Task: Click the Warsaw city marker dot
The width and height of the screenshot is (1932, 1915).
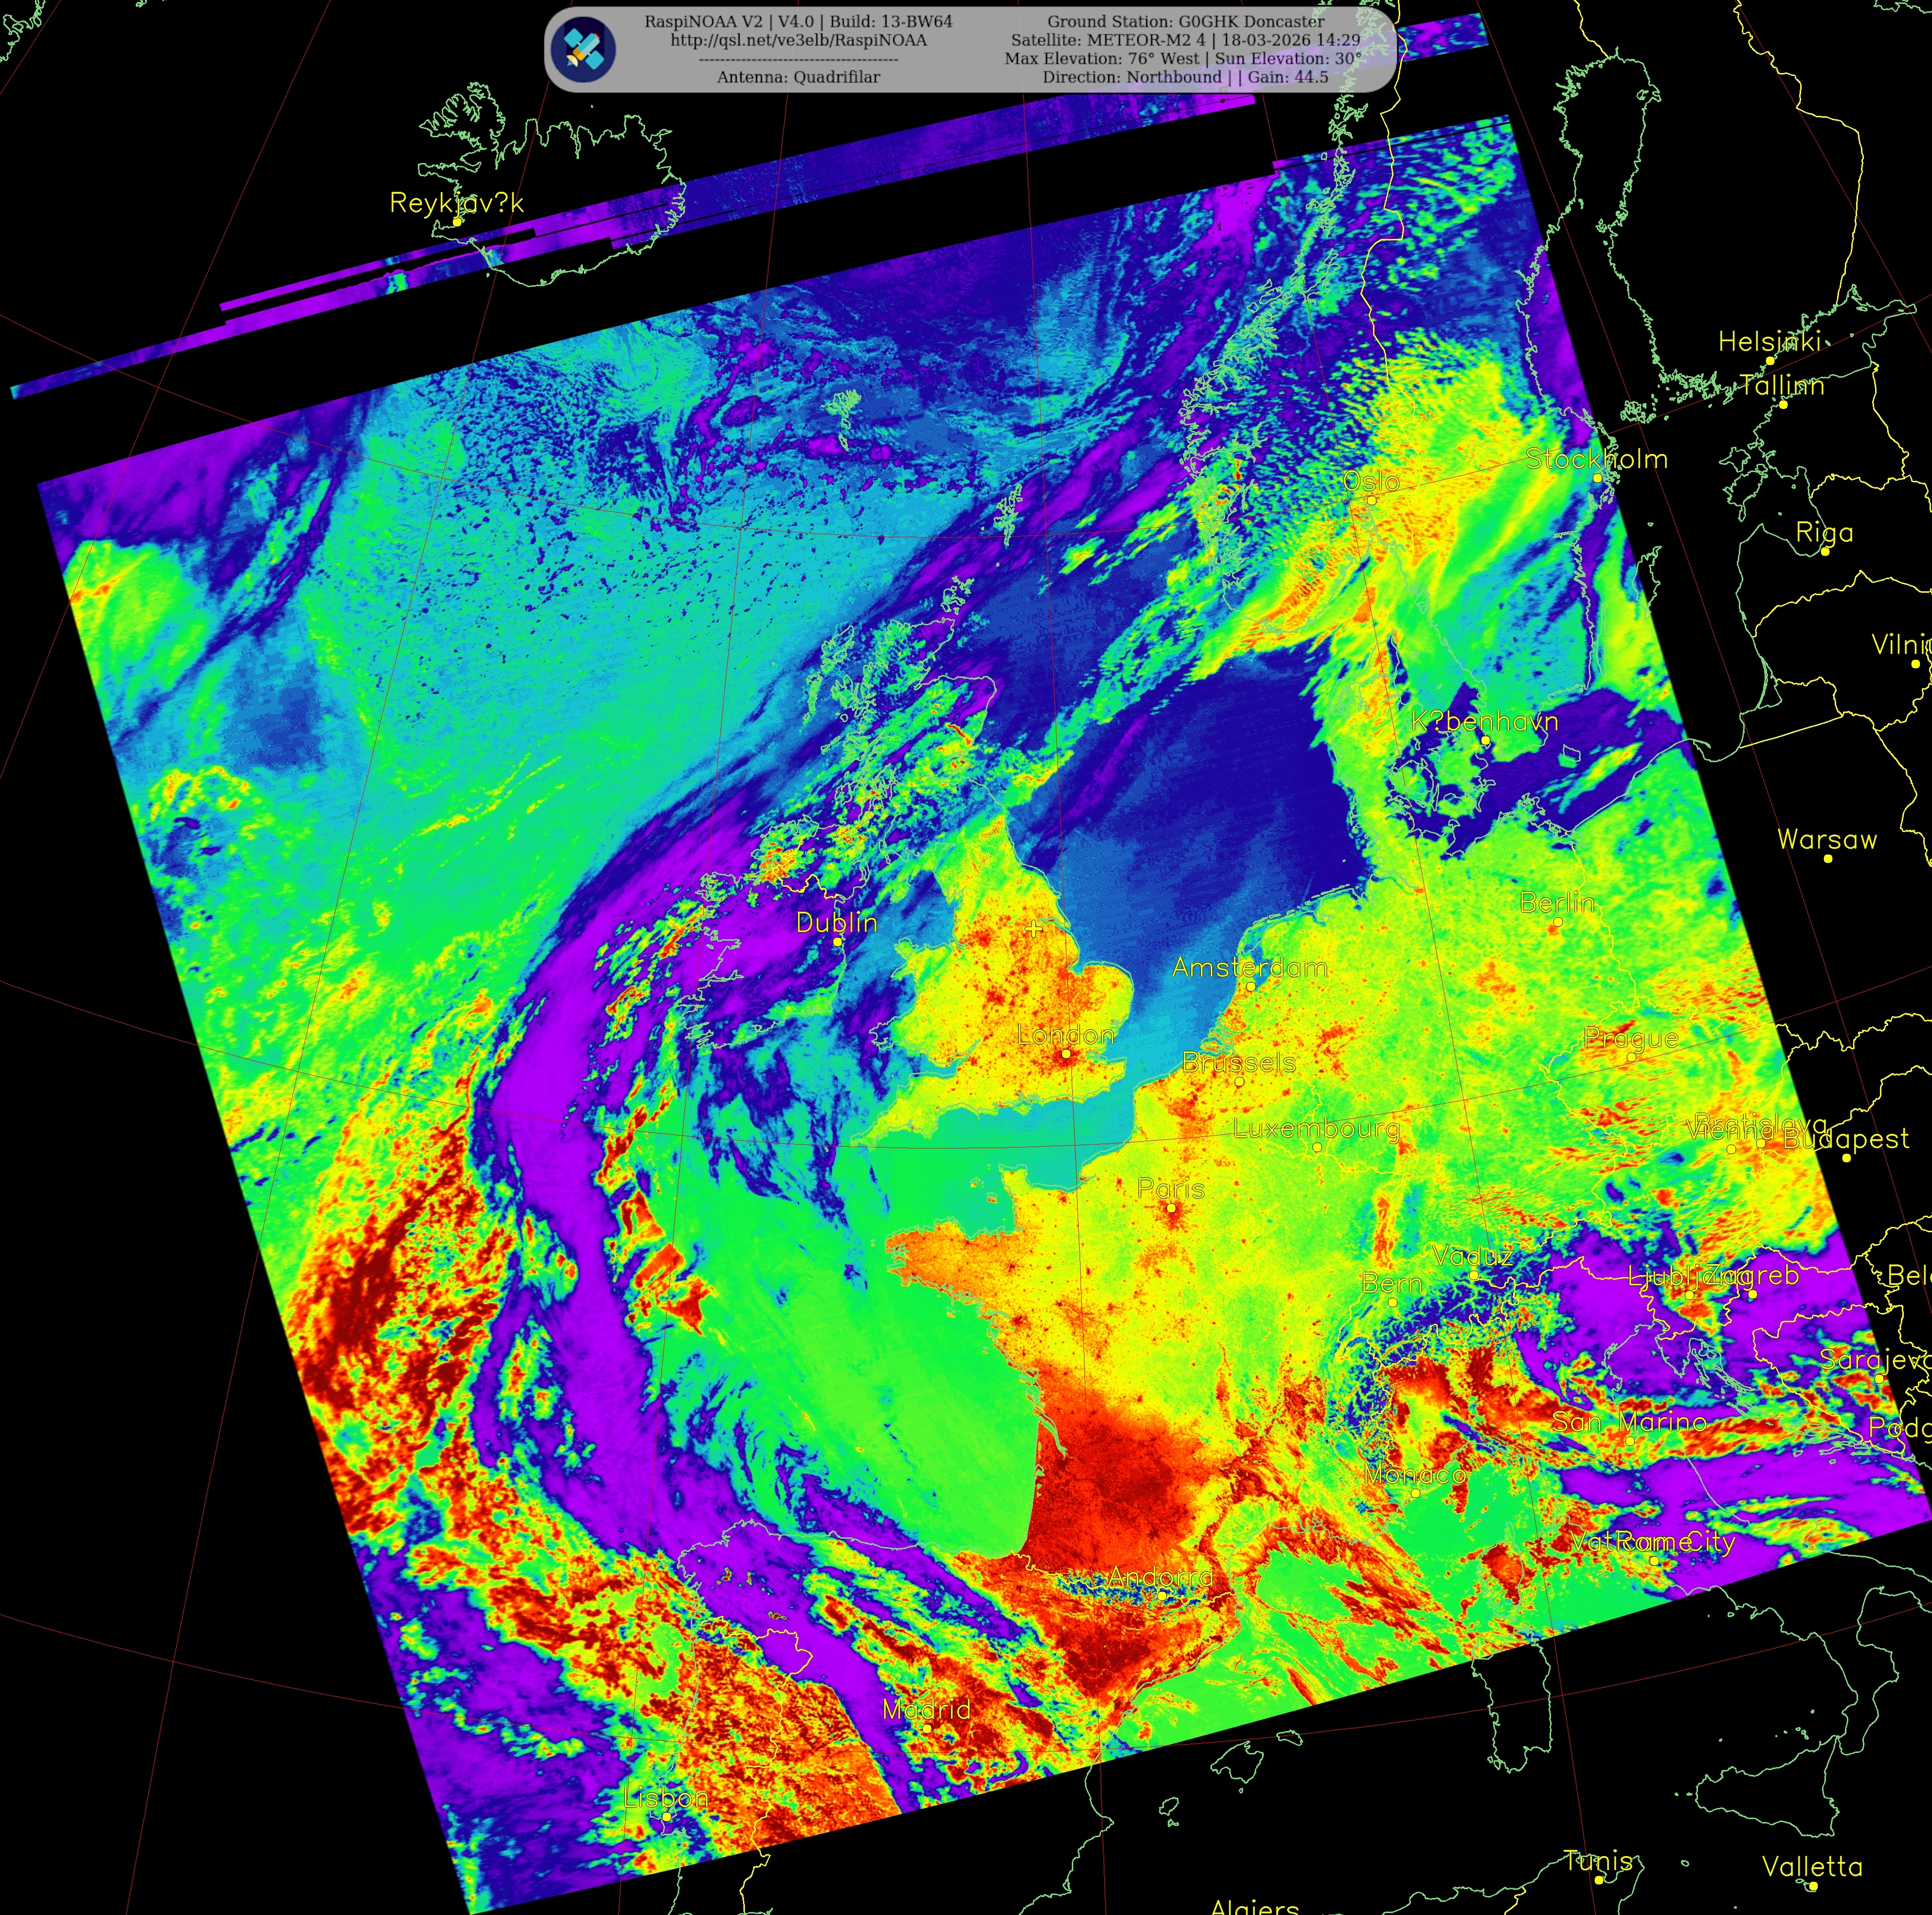Action: 1828,858
